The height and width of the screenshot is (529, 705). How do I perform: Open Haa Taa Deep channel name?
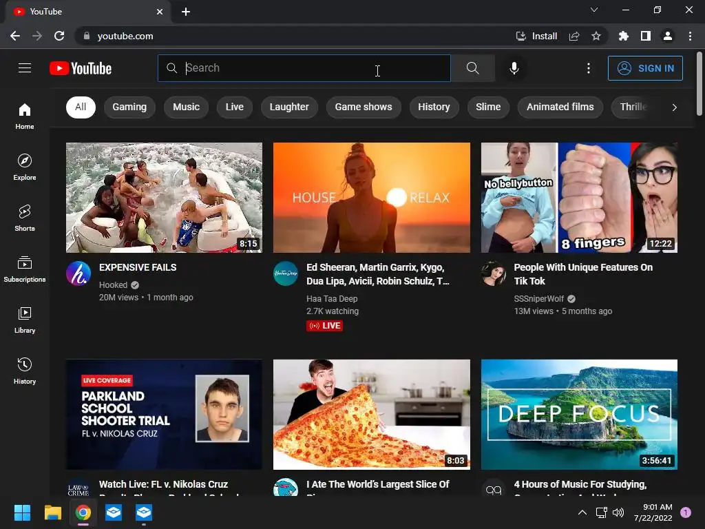click(x=332, y=299)
